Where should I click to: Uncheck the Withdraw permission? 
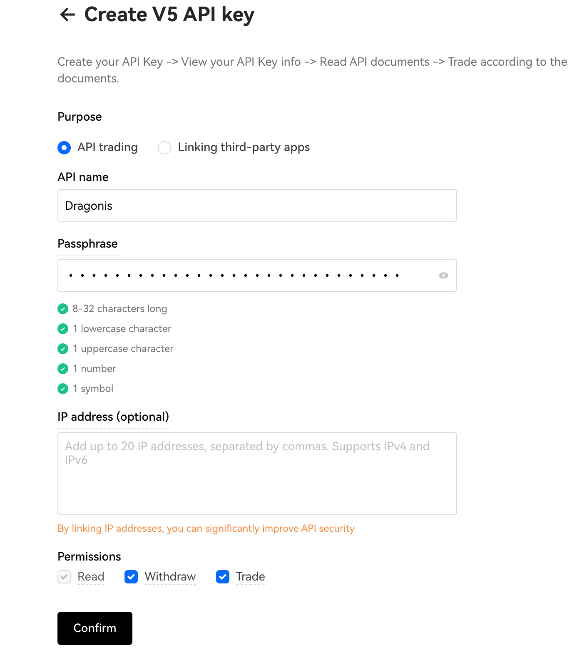[x=131, y=577]
